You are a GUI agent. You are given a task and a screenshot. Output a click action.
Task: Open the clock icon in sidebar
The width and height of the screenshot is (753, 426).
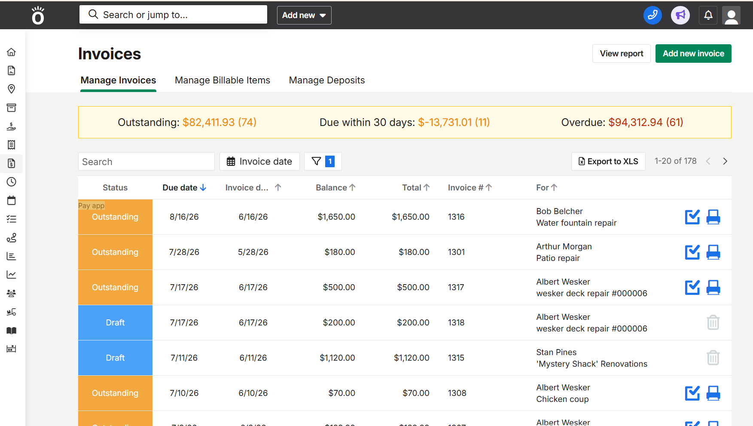coord(12,182)
